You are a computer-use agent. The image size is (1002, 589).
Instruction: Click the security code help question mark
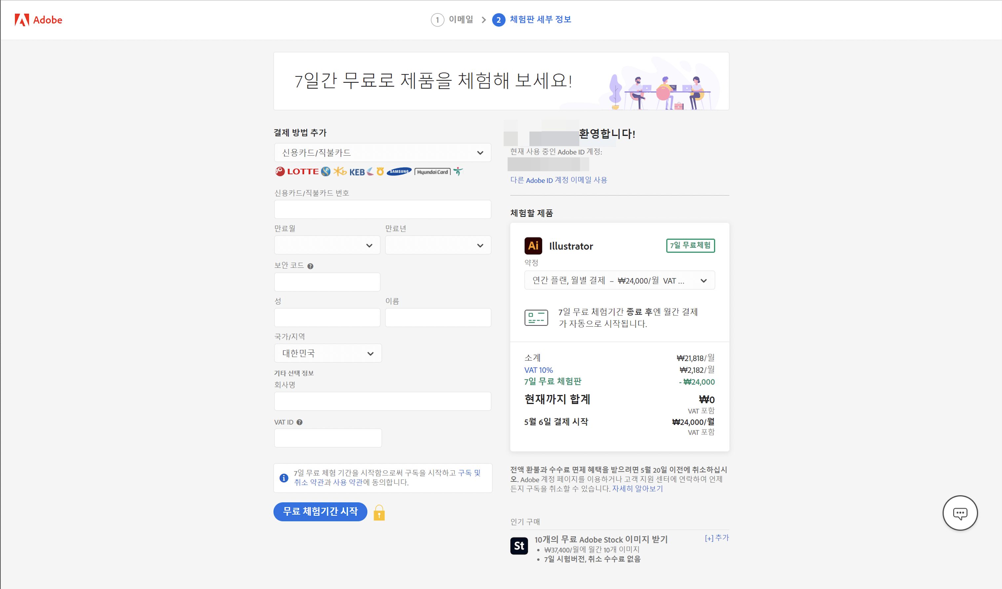[x=310, y=266]
